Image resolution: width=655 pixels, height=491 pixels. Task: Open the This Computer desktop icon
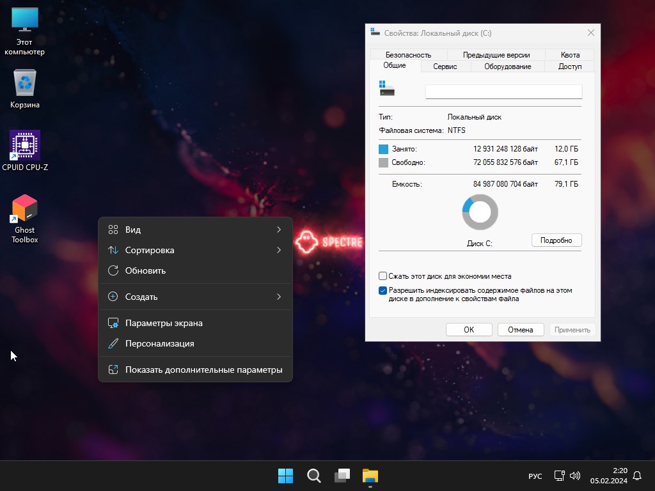[x=25, y=31]
